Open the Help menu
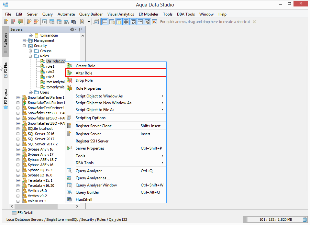 222,14
